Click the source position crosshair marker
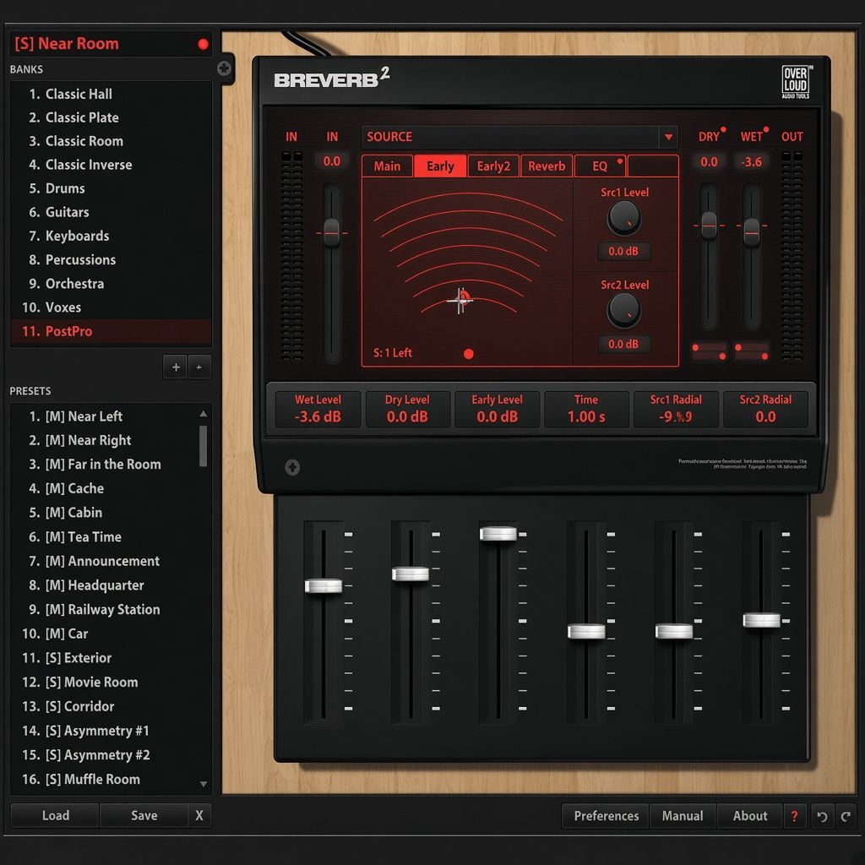The width and height of the screenshot is (865, 865). point(460,301)
